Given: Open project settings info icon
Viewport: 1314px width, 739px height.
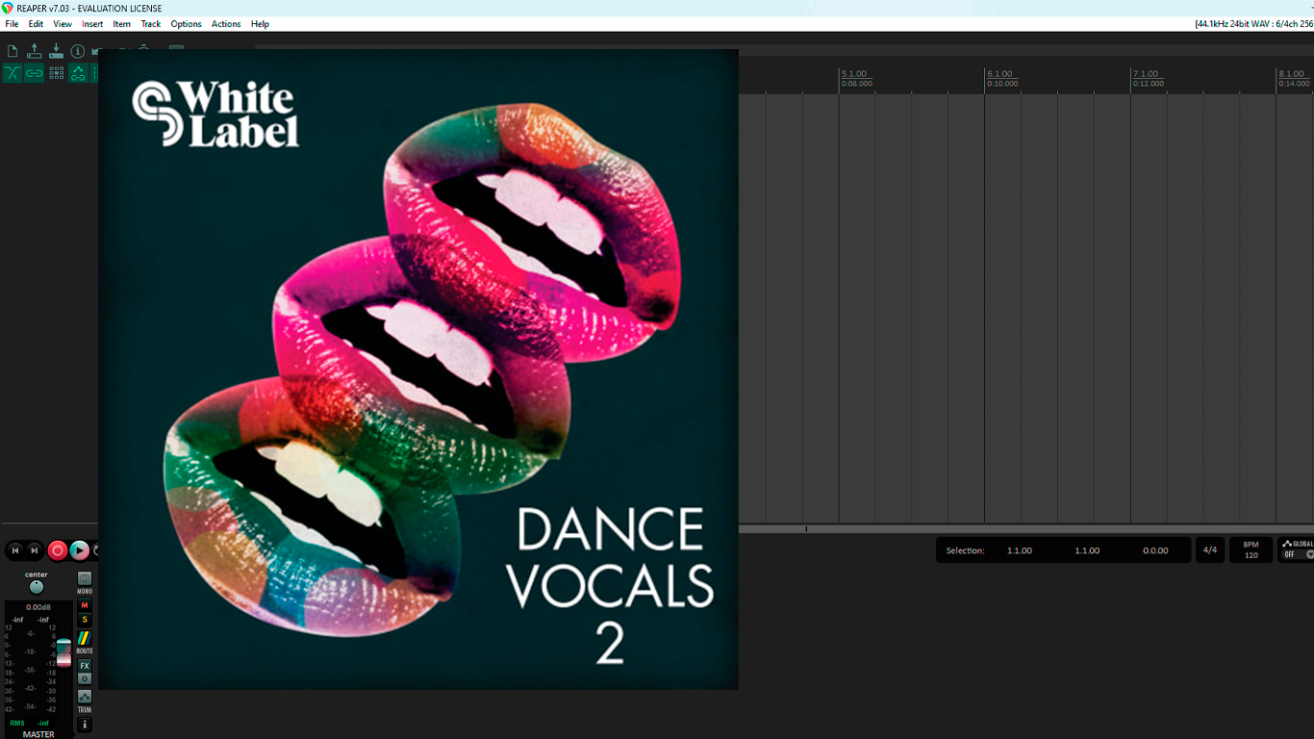Looking at the screenshot, I should coord(78,51).
